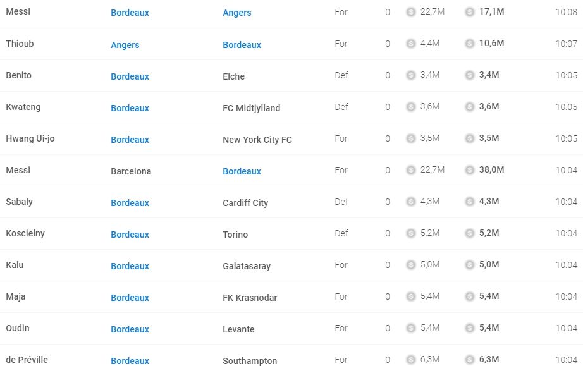Click the Galatasaray club name
Screen dimensions: 583x366
[247, 266]
